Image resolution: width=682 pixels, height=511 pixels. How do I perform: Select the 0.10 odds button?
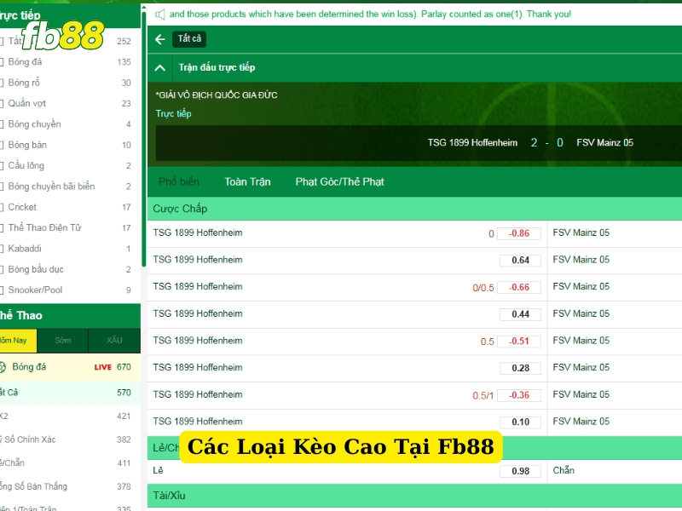tap(520, 422)
